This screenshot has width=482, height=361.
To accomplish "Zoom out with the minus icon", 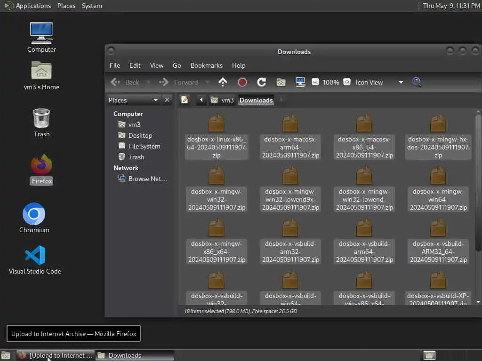I will 315,82.
